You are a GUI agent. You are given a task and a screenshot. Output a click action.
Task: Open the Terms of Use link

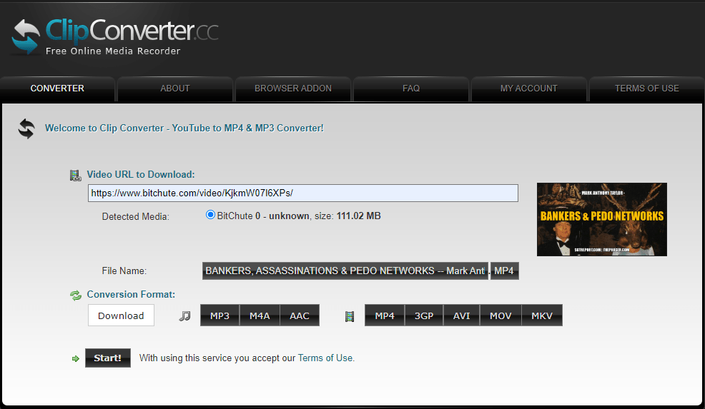coord(325,358)
